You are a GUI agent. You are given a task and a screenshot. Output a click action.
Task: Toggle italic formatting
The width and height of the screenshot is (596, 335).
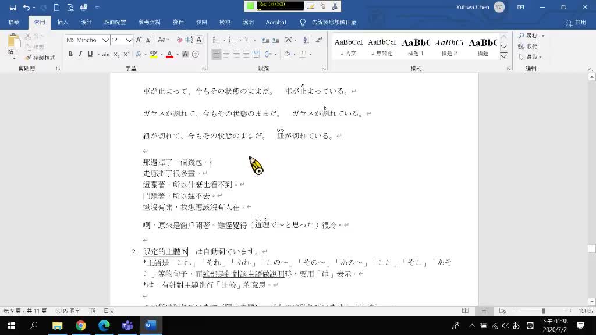coord(80,54)
